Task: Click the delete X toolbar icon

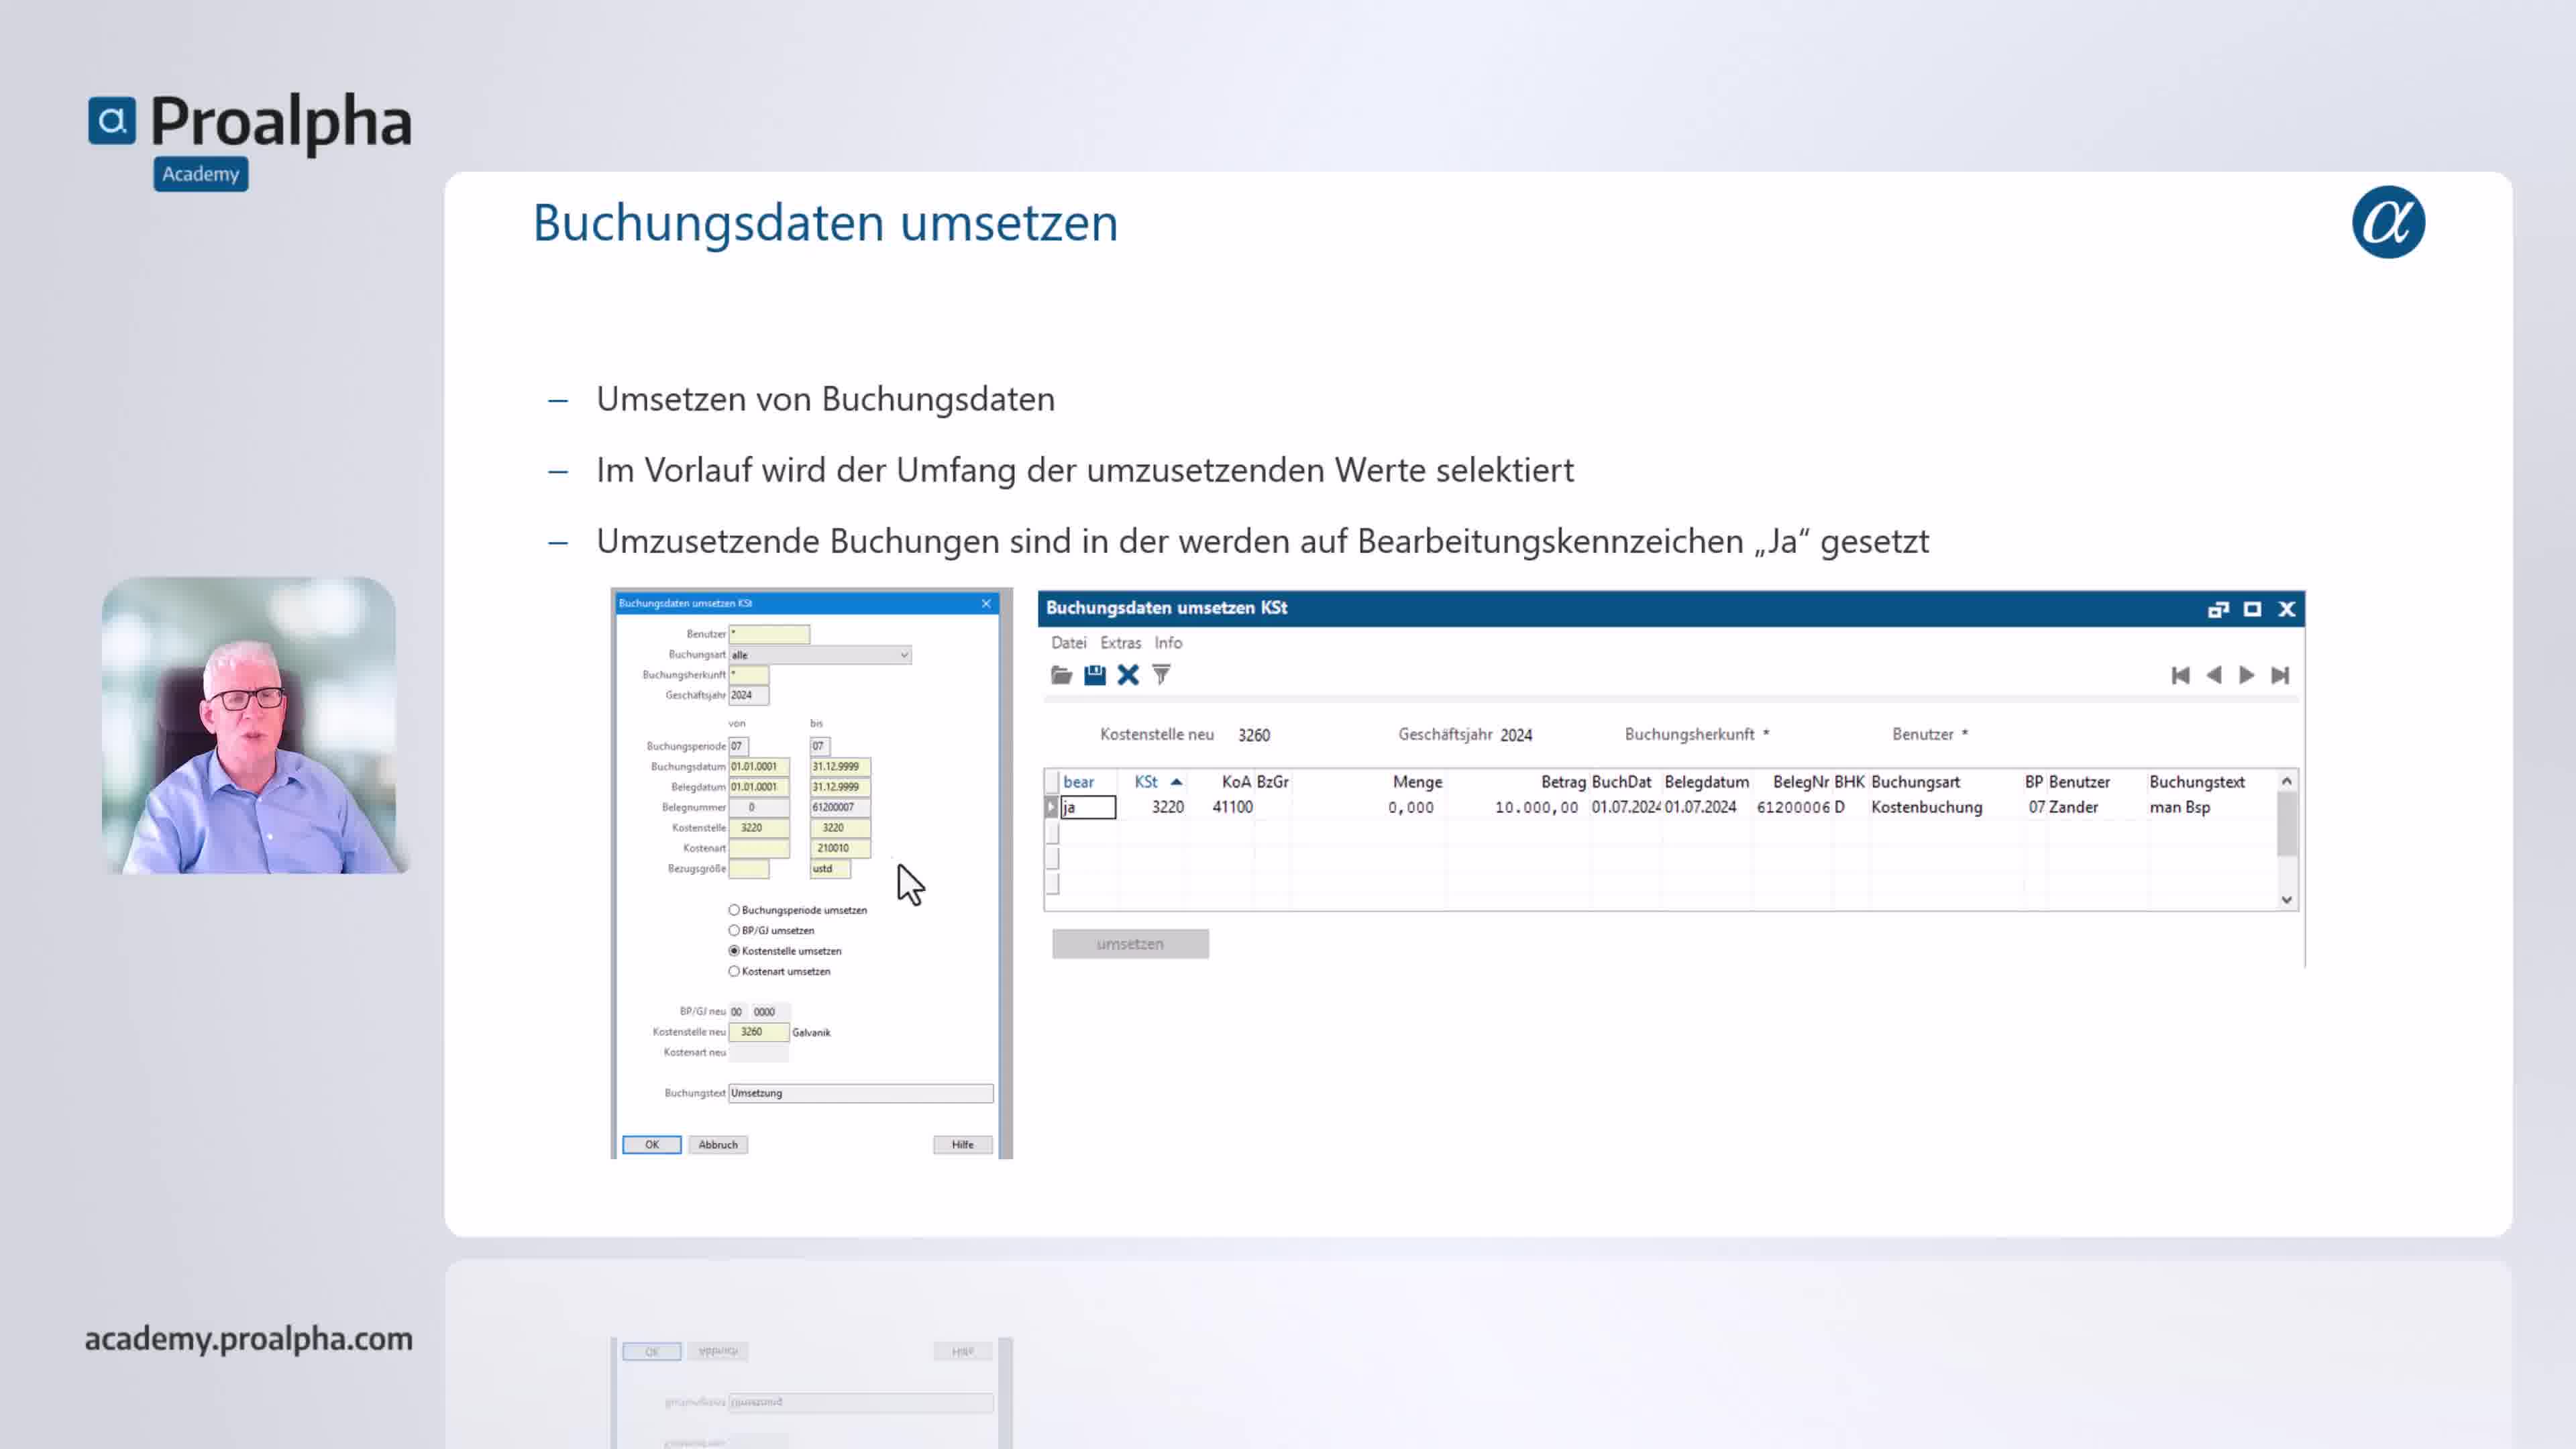Action: coord(1128,675)
